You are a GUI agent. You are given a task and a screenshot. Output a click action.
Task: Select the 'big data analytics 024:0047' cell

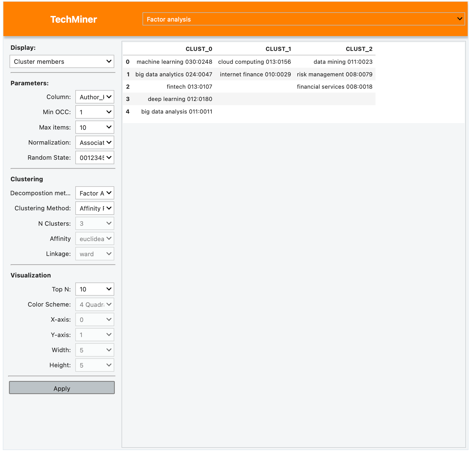(174, 74)
